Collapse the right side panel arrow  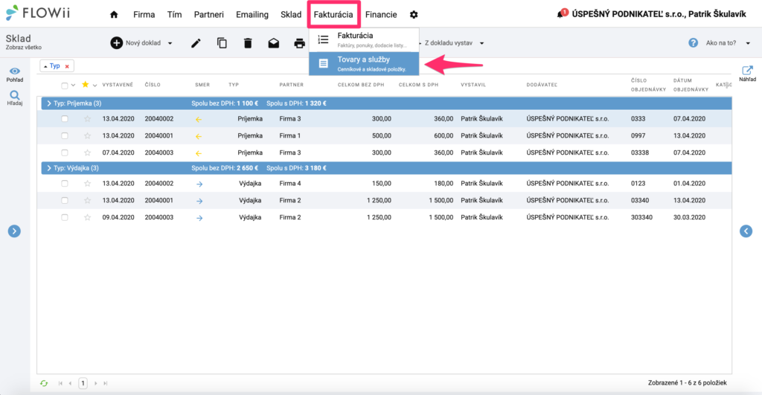click(746, 231)
